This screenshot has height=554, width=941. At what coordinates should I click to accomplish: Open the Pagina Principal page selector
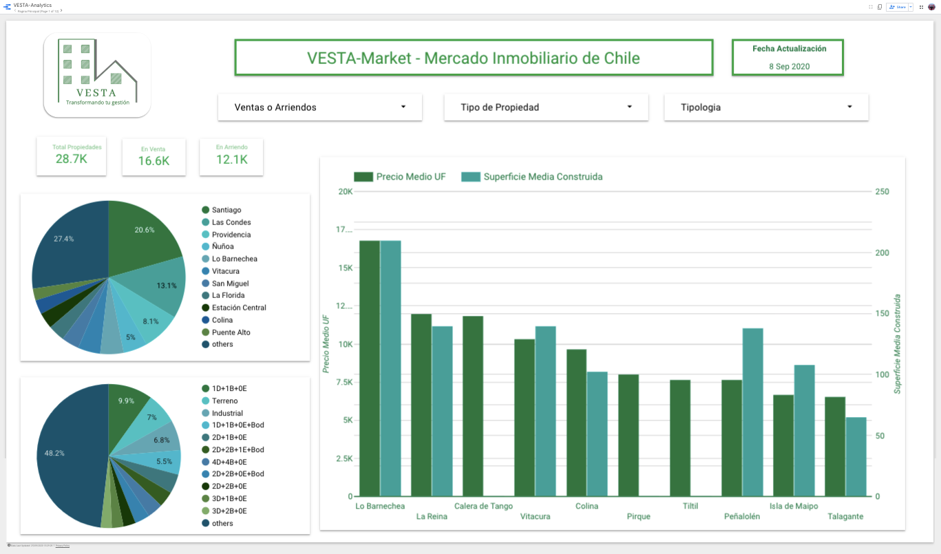click(38, 11)
